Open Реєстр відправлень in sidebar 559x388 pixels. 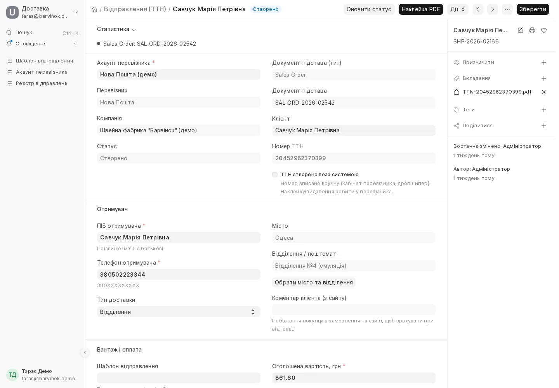[42, 83]
